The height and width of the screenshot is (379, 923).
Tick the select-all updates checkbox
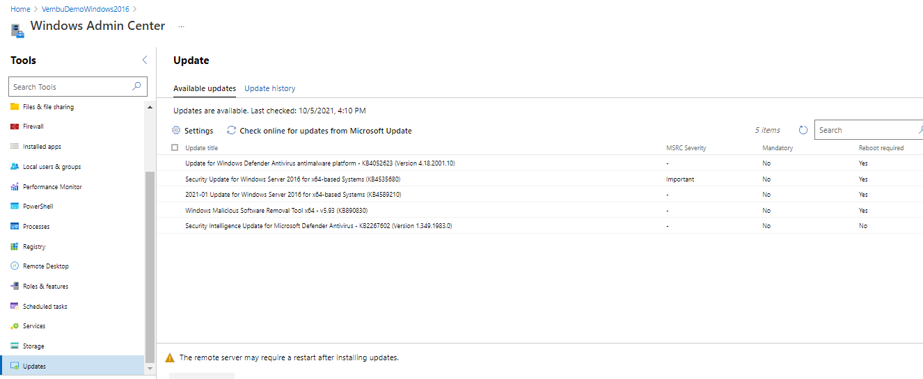point(175,147)
